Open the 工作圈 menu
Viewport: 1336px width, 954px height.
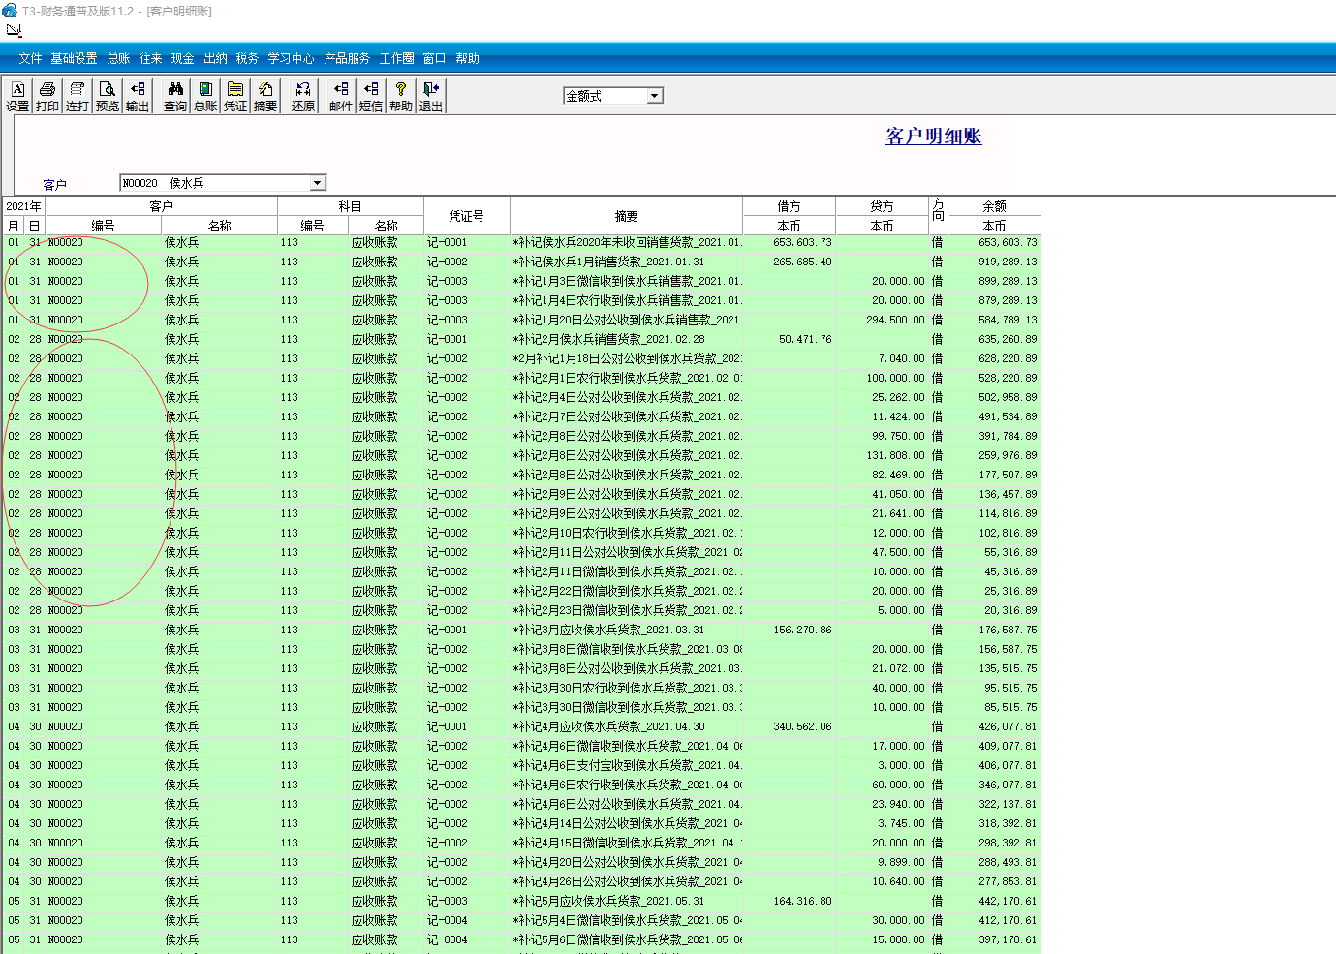(x=396, y=58)
